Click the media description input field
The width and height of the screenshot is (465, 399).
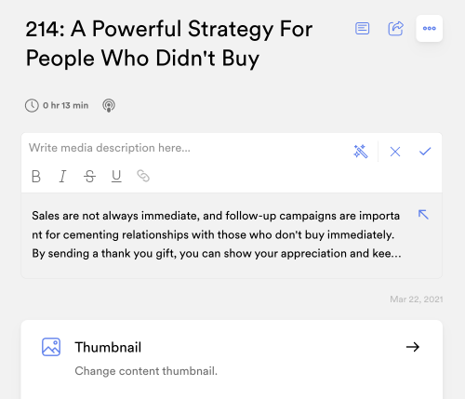point(186,148)
